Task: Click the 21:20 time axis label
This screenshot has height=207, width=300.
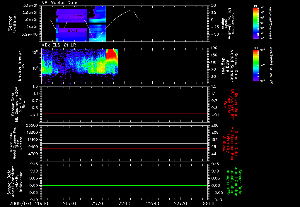Action: pyautogui.click(x=97, y=204)
